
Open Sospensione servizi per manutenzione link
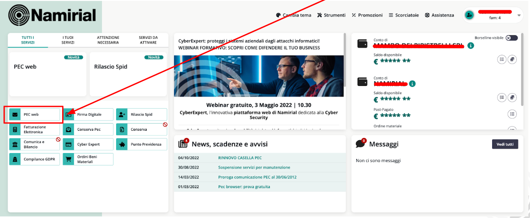click(x=254, y=167)
